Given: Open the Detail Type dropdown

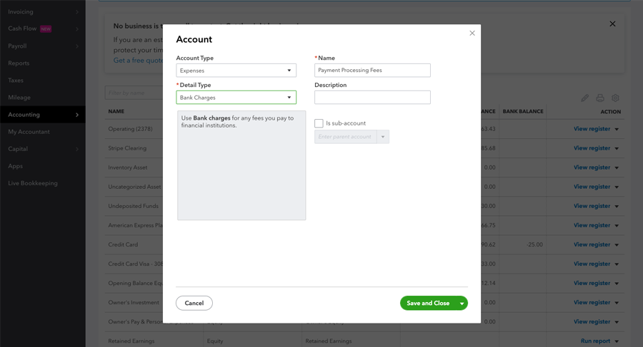Looking at the screenshot, I should (236, 98).
